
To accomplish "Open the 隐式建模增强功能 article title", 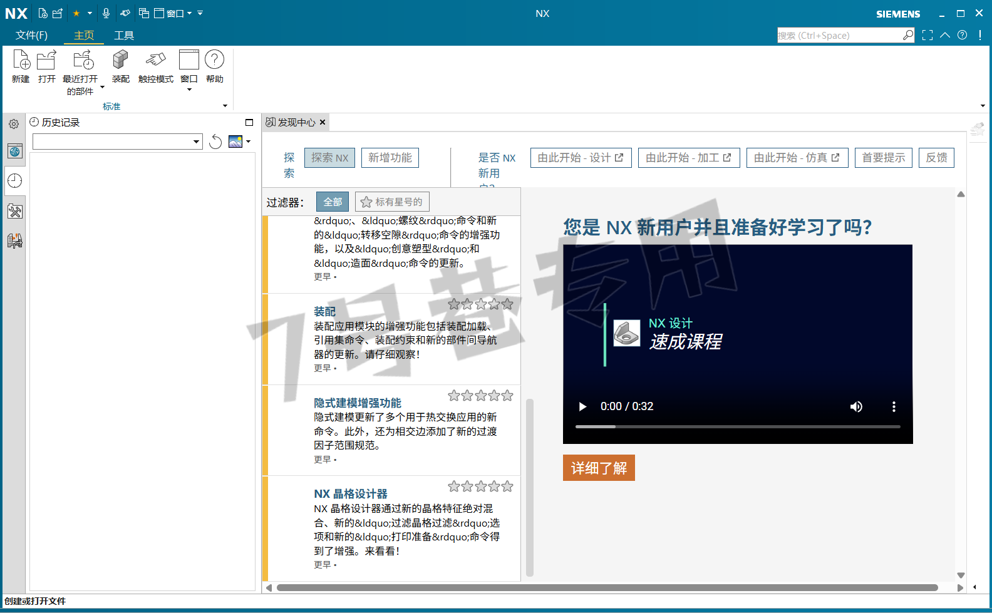I will (x=358, y=403).
